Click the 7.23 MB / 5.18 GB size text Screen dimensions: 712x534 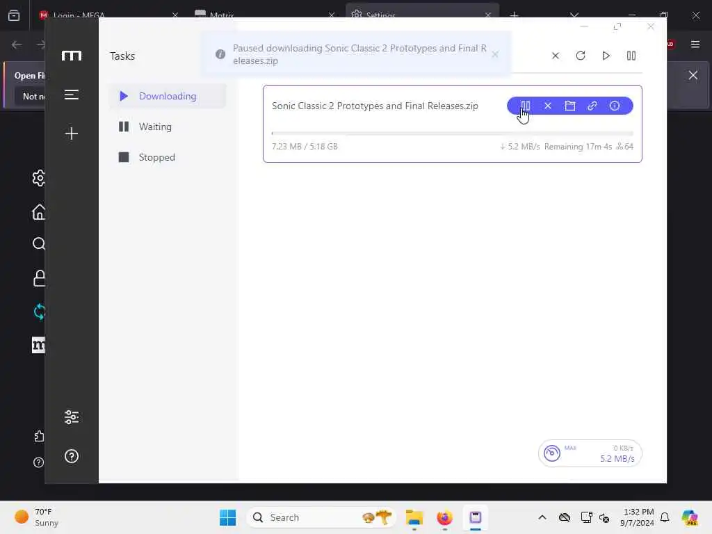pyautogui.click(x=305, y=147)
